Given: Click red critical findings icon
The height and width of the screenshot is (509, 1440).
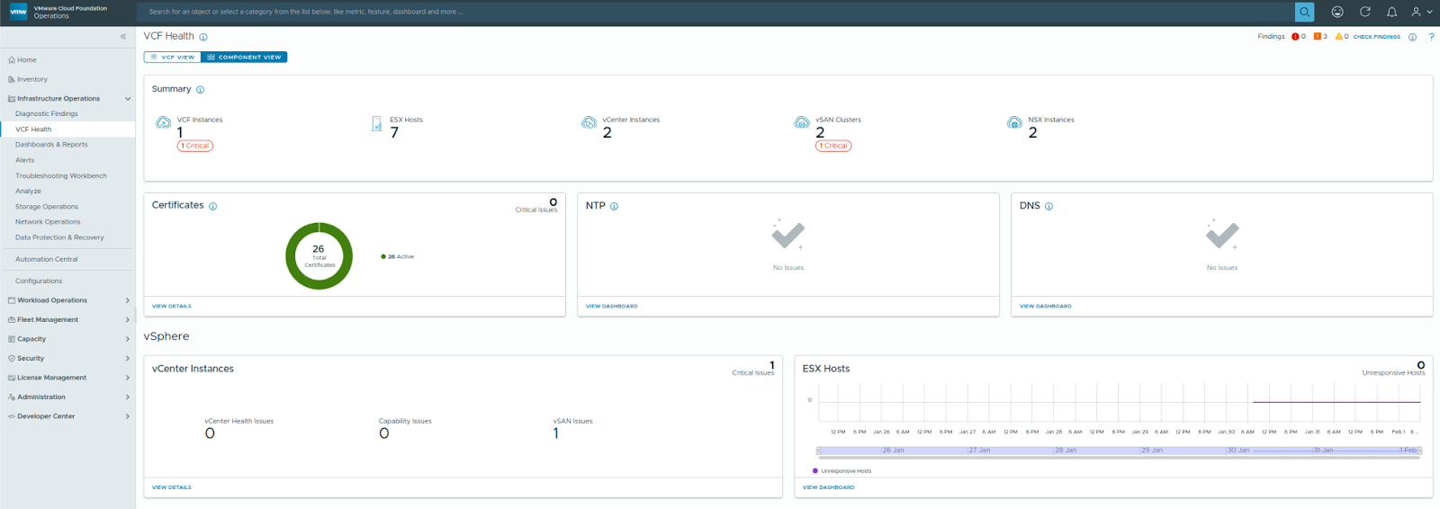Looking at the screenshot, I should 1295,37.
